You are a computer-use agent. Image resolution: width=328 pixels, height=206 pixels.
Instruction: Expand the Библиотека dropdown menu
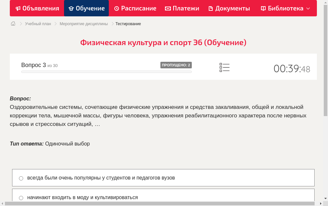(x=308, y=9)
